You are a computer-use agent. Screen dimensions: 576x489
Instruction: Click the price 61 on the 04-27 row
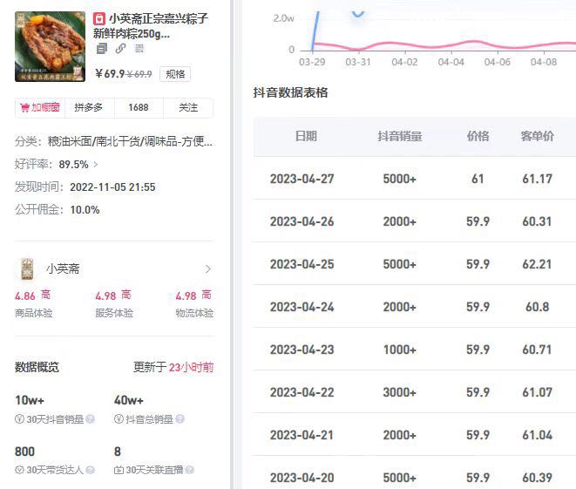point(478,179)
